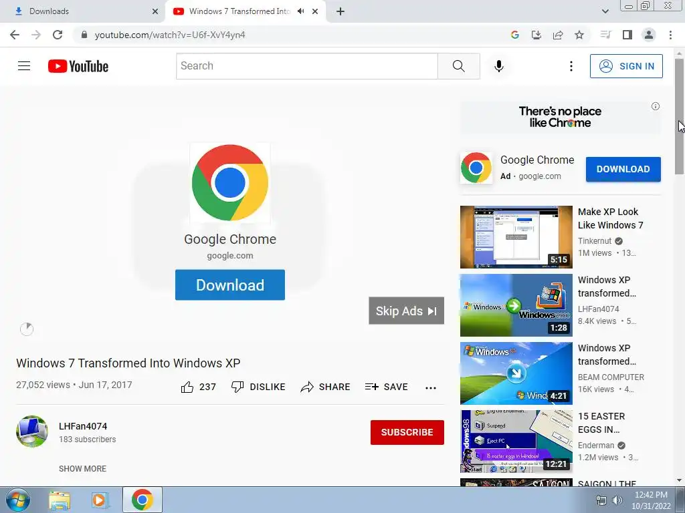Open the LHFan4074 channel name link
This screenshot has height=513, width=685.
(83, 426)
